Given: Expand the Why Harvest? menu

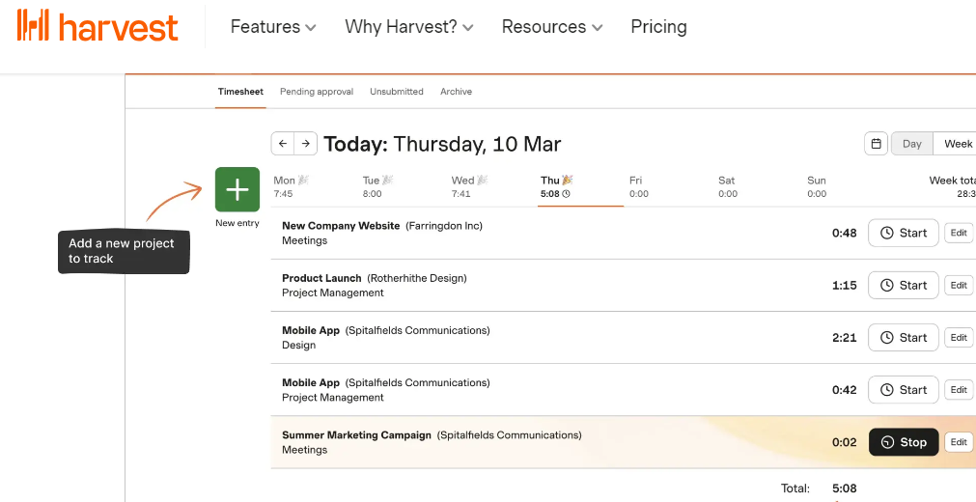Looking at the screenshot, I should [409, 27].
